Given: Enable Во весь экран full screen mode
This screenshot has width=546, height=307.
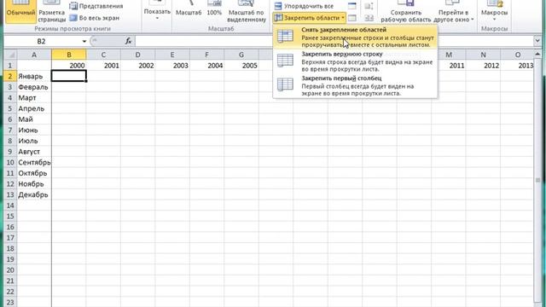Looking at the screenshot, I should click(x=95, y=18).
